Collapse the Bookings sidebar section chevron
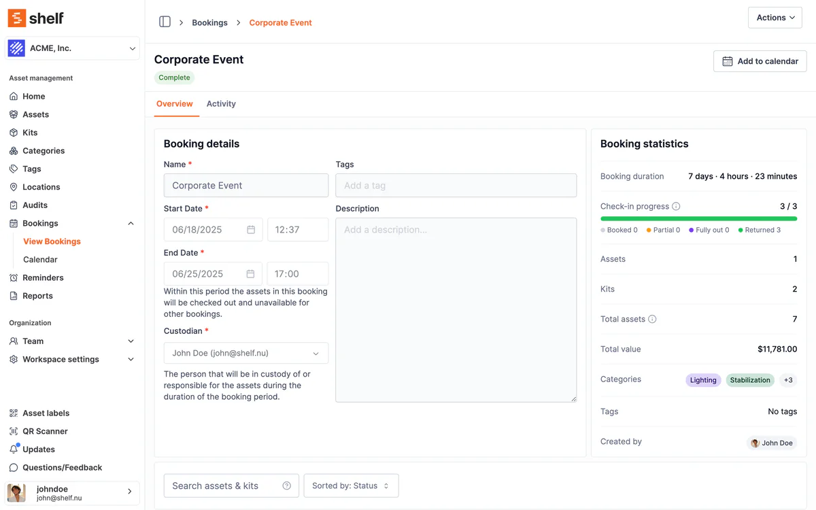This screenshot has height=510, width=816. [131, 224]
